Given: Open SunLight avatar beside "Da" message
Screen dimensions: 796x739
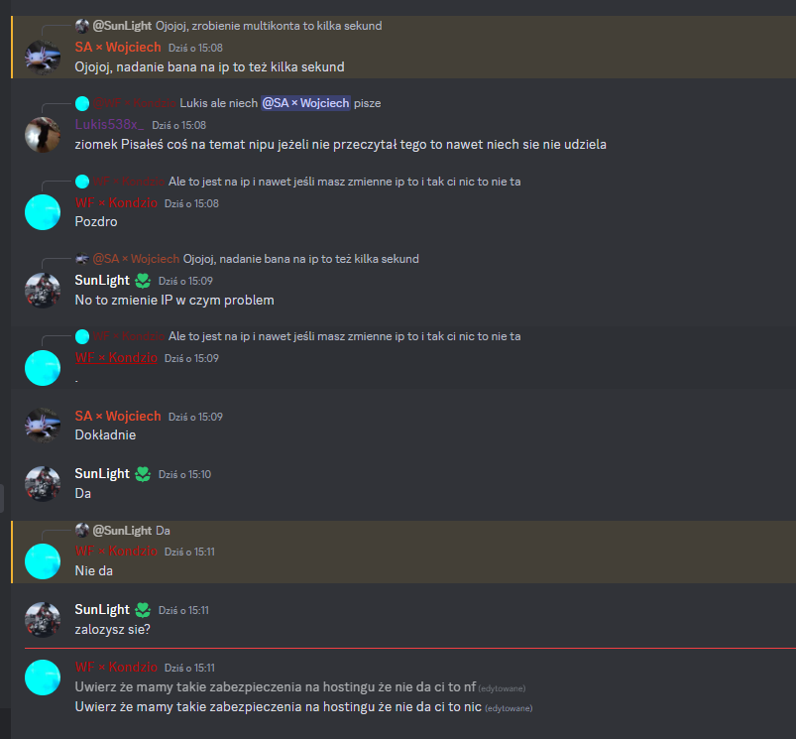Looking at the screenshot, I should click(43, 483).
